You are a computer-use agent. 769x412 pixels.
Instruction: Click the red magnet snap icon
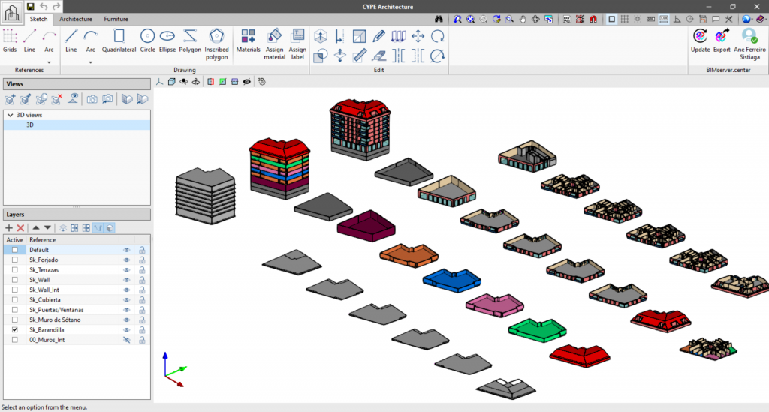(x=593, y=19)
